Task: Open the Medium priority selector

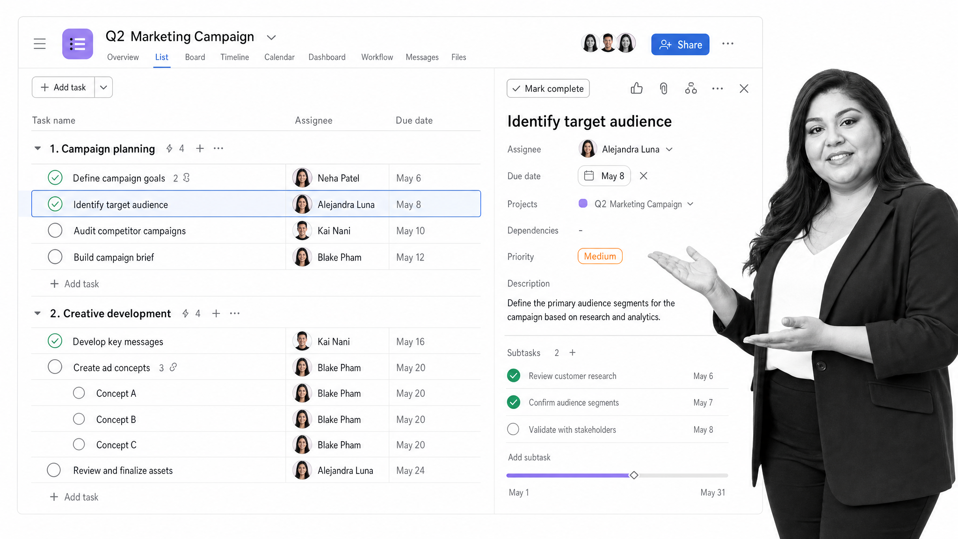Action: pos(600,256)
